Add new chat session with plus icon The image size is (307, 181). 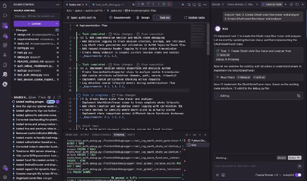click(x=286, y=4)
